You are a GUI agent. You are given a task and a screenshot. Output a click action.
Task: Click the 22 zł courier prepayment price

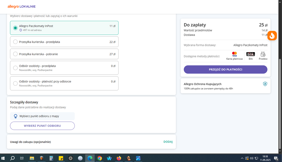pos(112,42)
